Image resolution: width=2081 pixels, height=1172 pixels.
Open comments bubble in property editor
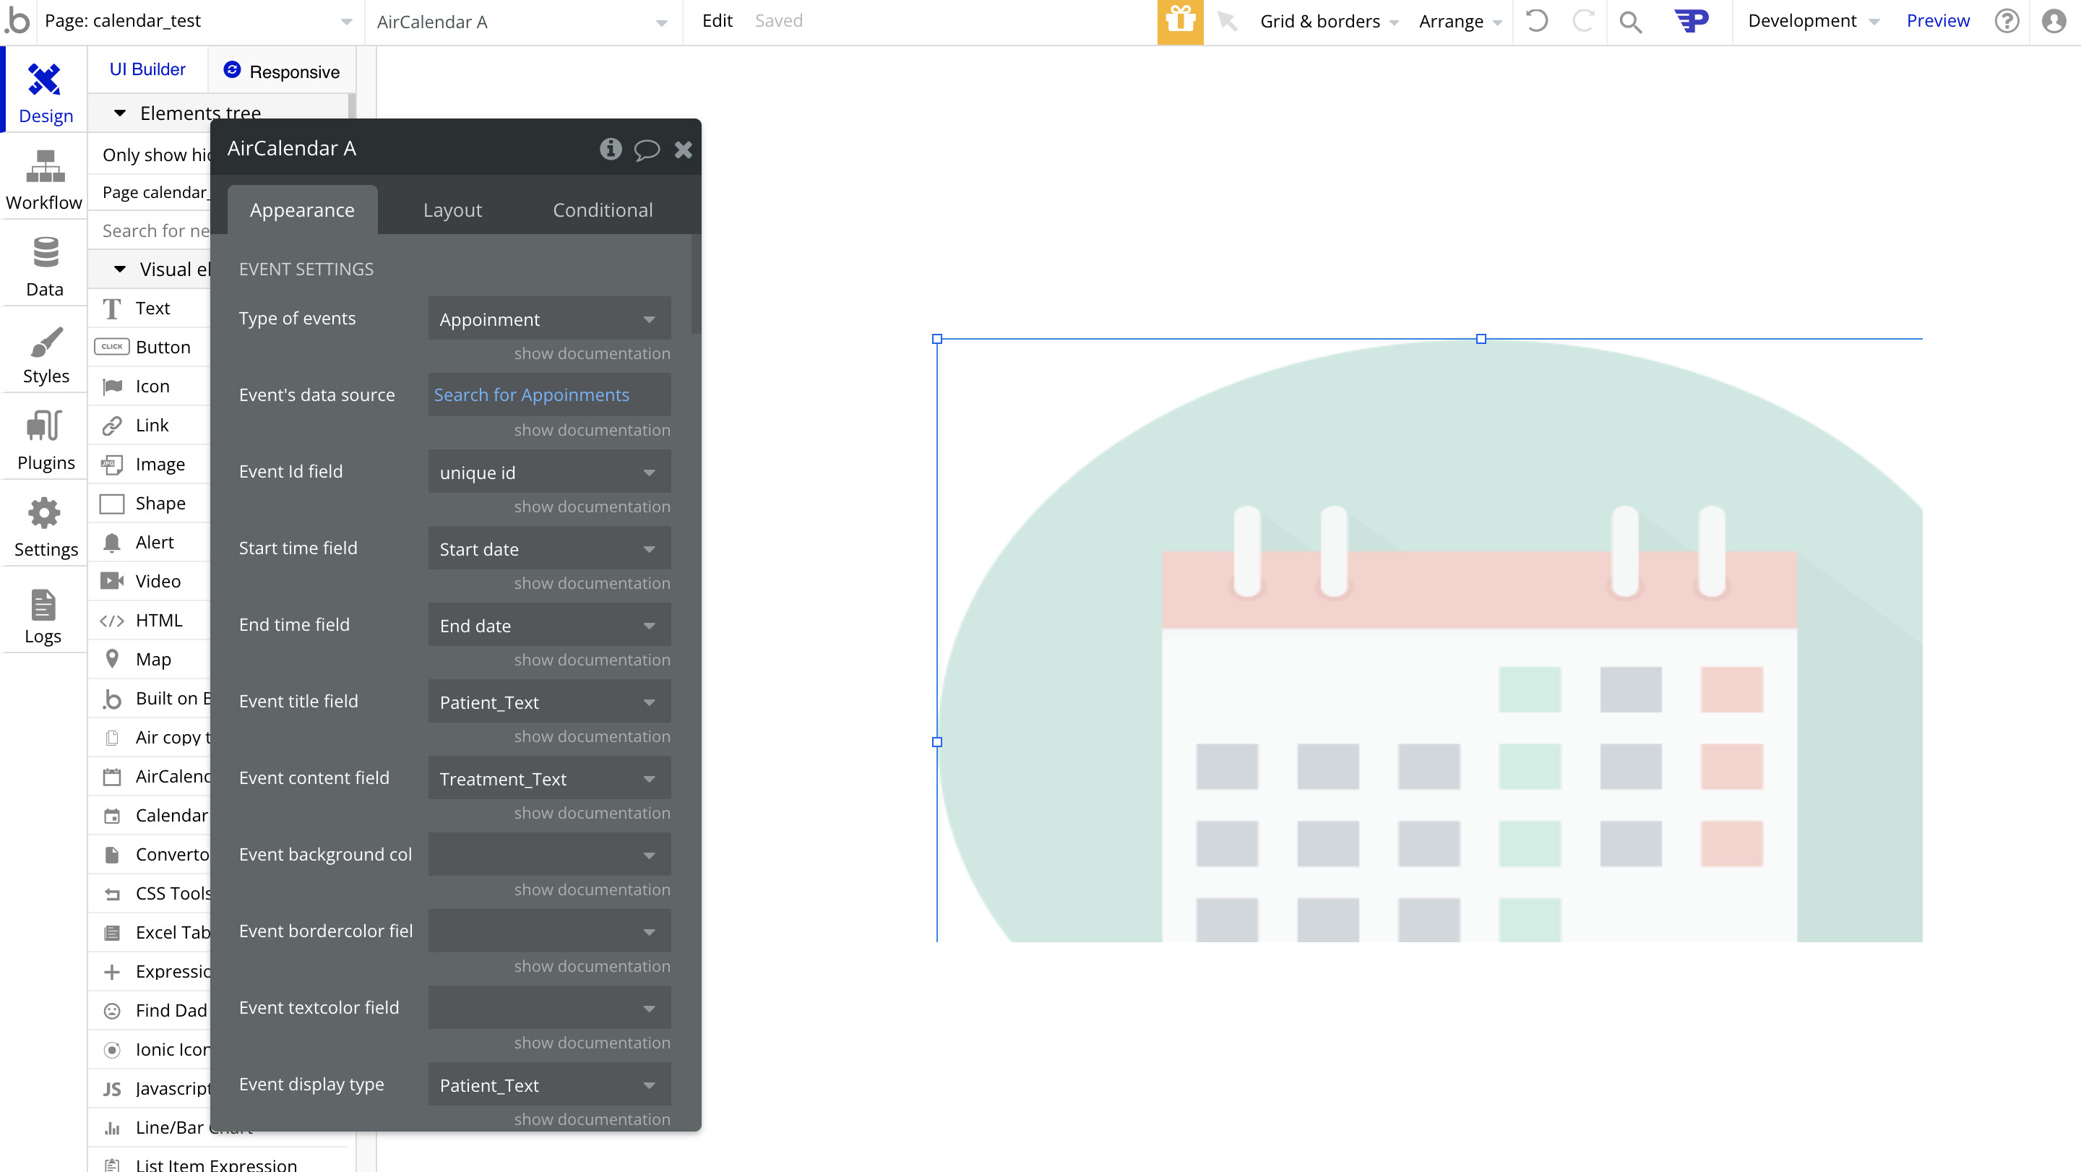click(x=646, y=150)
